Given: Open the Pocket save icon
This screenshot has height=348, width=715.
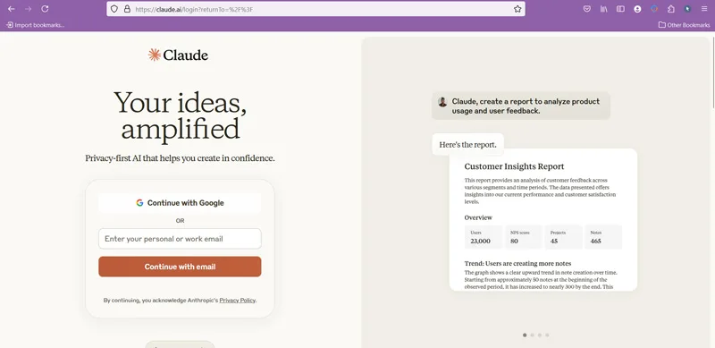Looking at the screenshot, I should (587, 9).
